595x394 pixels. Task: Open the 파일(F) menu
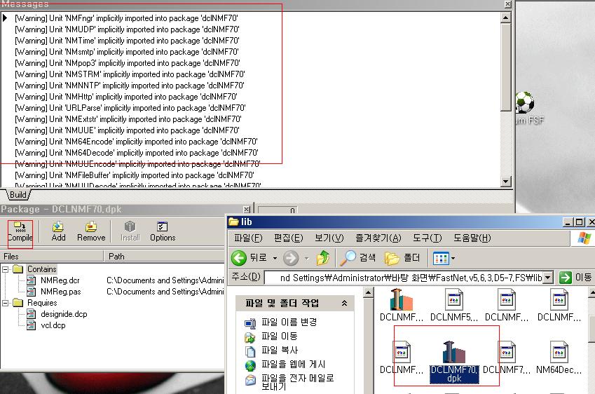click(x=247, y=238)
